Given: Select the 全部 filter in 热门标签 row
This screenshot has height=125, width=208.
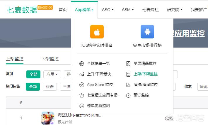Looking at the screenshot, I should click(33, 87).
